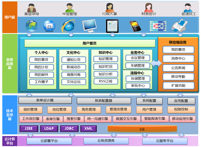Viewport: 201px width, 147px height.
Task: Open 我的事项 in 个人中心
Action: (41, 60)
